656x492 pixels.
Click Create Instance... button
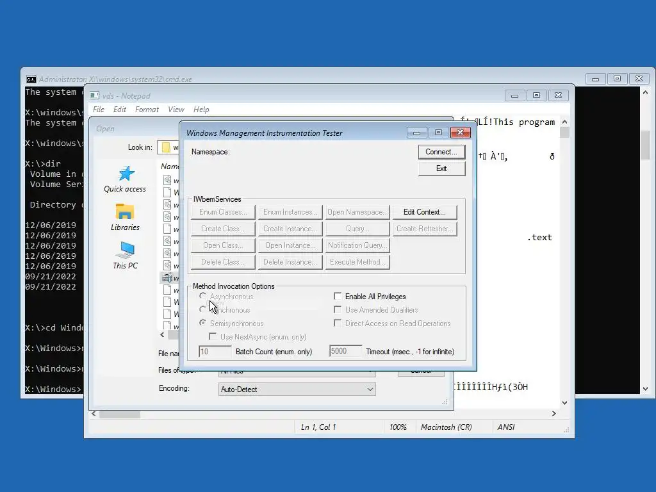click(x=290, y=229)
